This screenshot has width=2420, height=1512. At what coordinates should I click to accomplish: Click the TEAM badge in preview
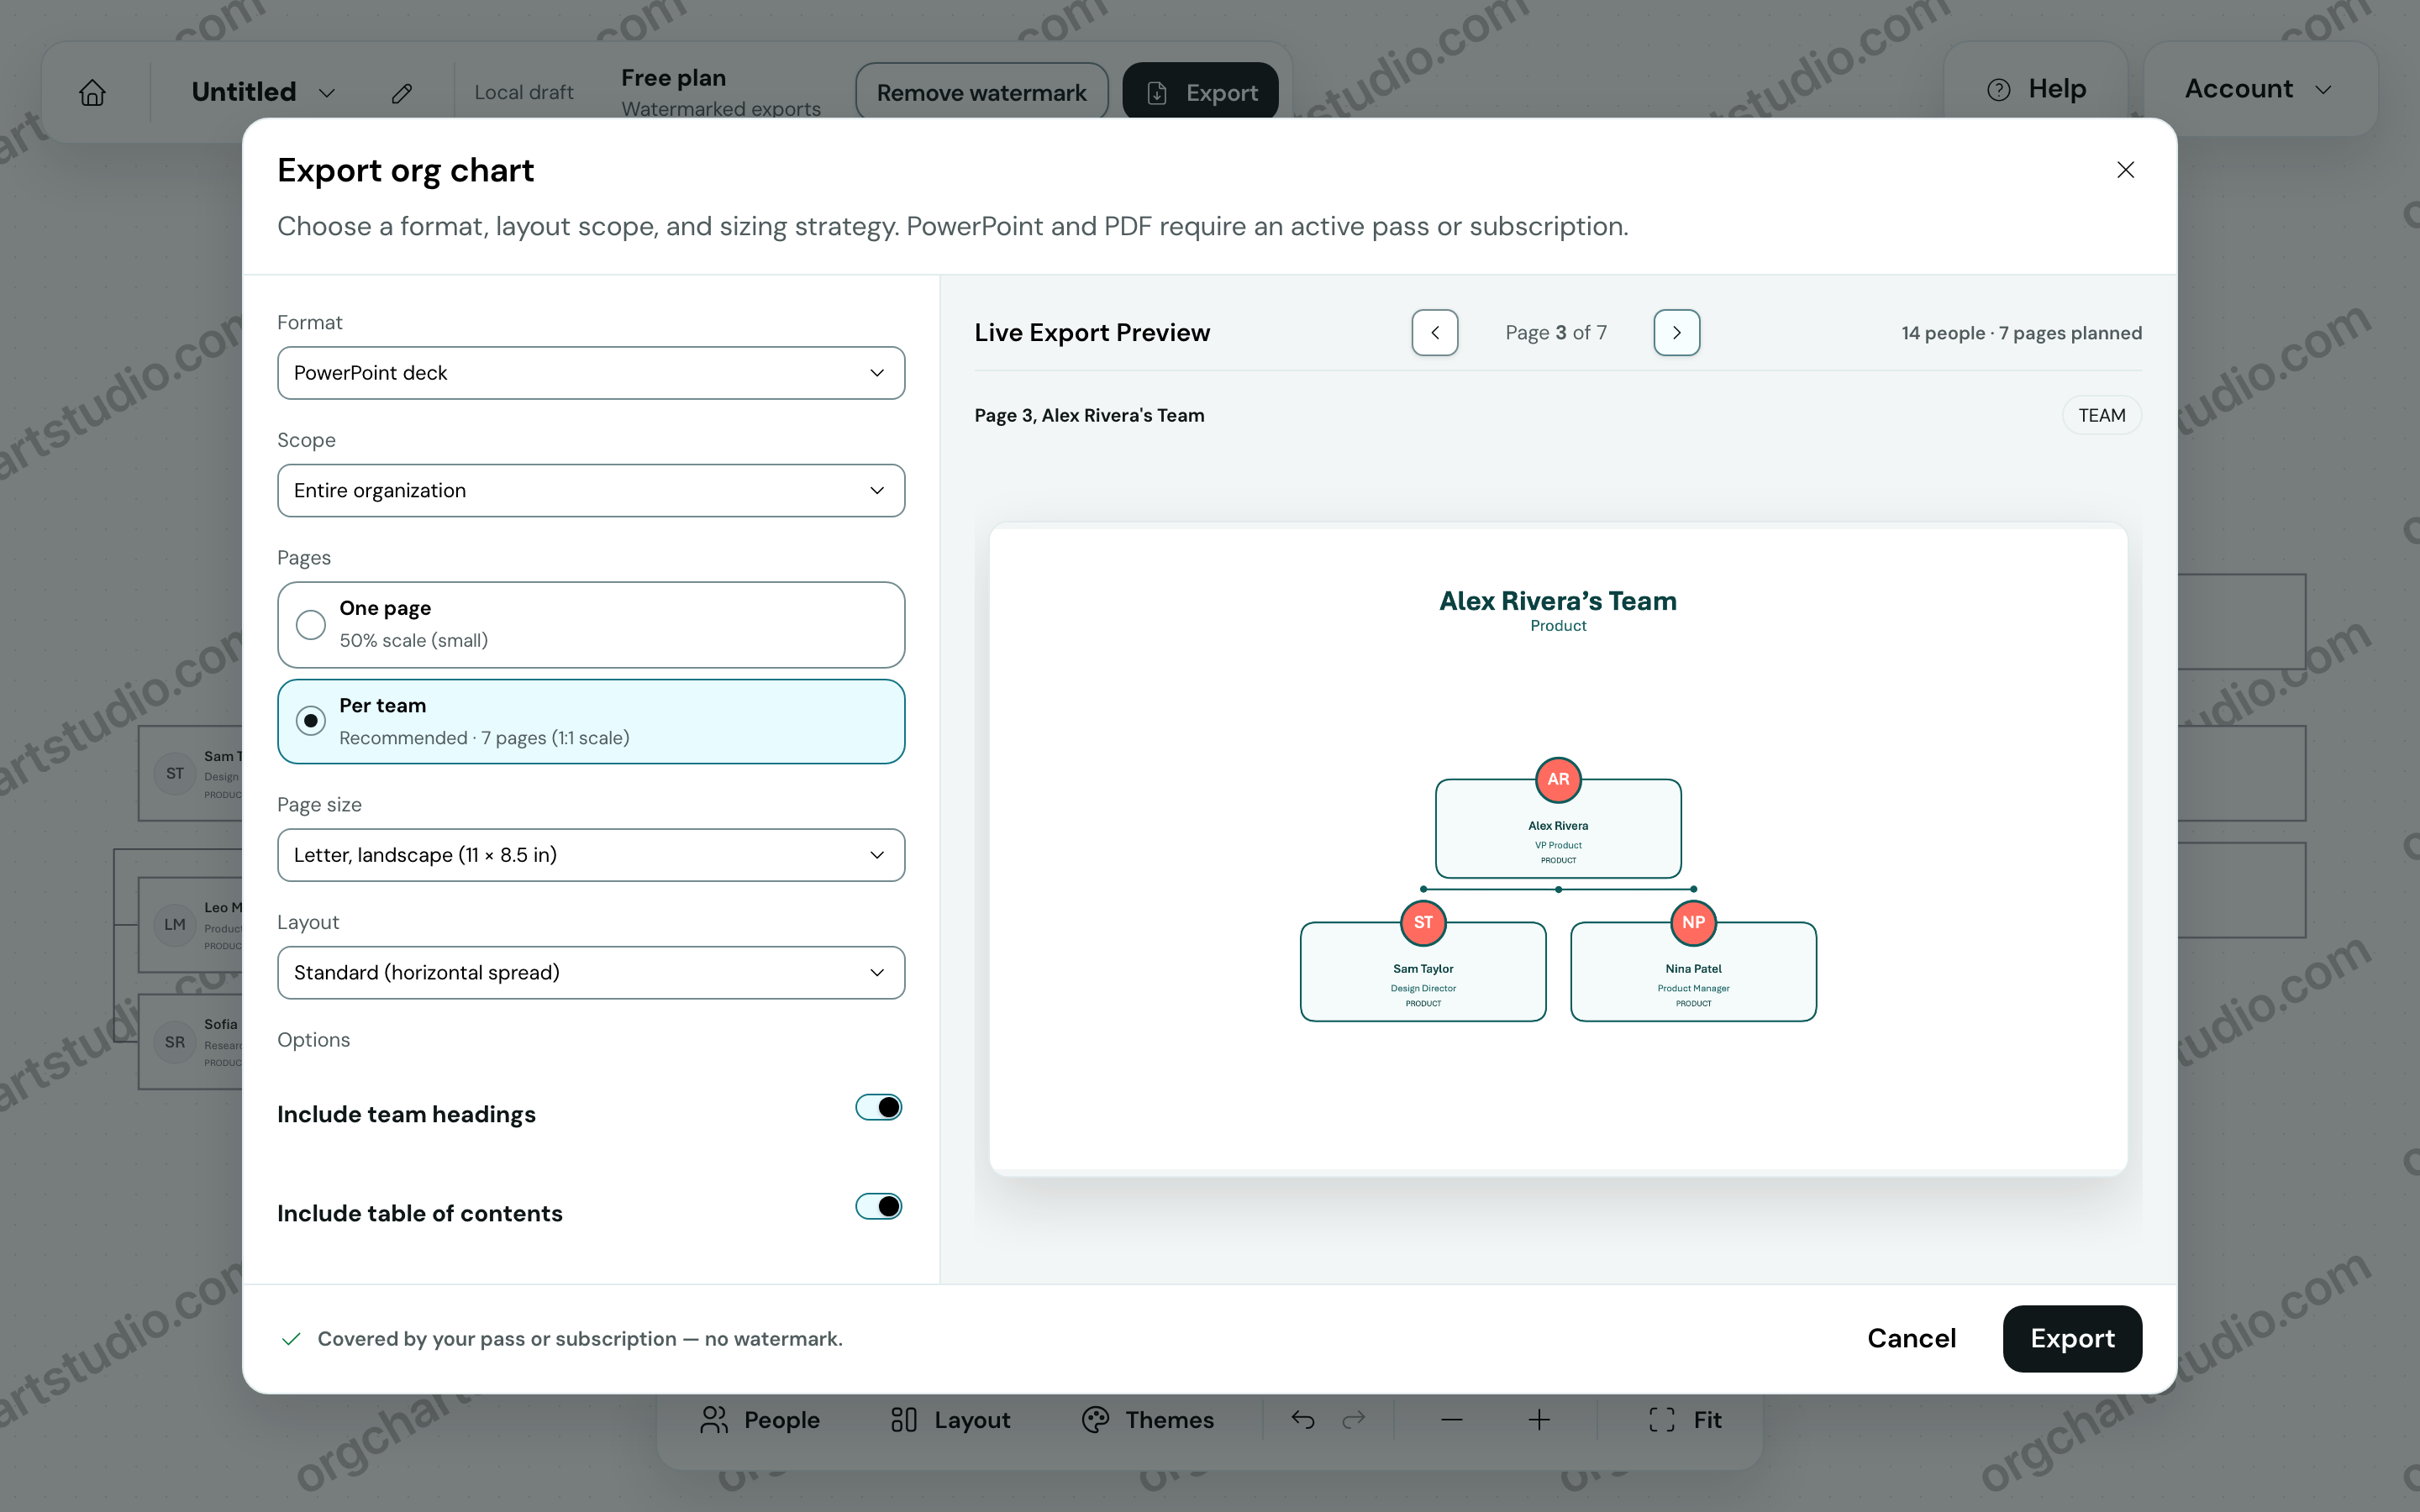click(x=2102, y=415)
